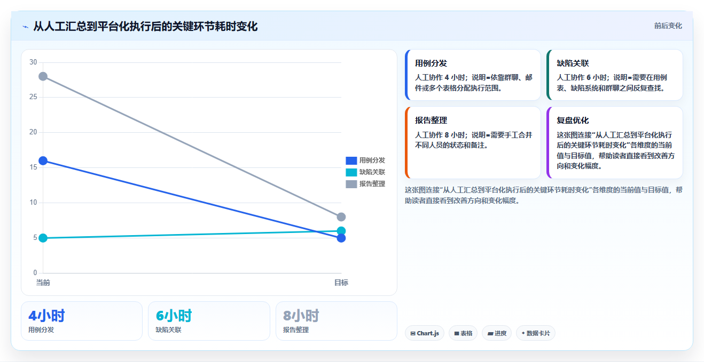This screenshot has height=362, width=704.
Task: Click the gray data point at 8 on 目标
Action: point(341,217)
